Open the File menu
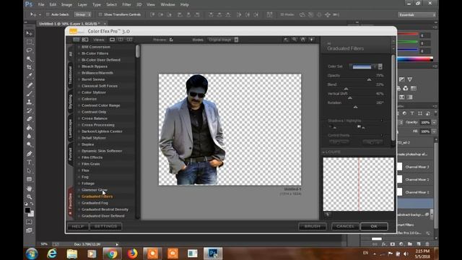 click(41, 5)
